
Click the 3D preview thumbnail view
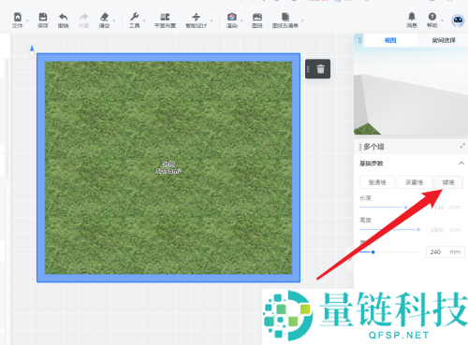pyautogui.click(x=411, y=91)
